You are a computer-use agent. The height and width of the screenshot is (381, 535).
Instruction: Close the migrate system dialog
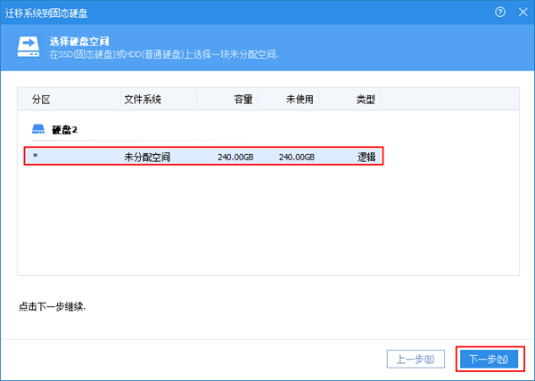tap(519, 12)
